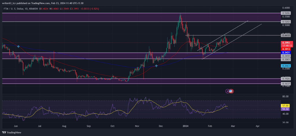
Task: Click the 0.2500 price axis tick
Action: (286, 69)
